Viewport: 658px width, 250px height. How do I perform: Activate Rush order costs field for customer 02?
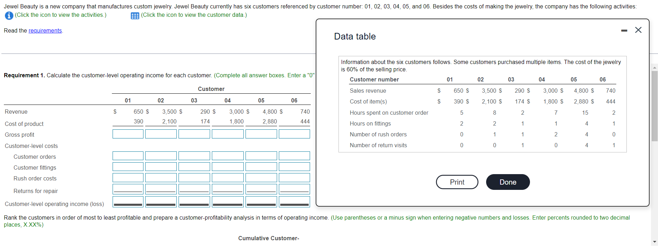coord(161,178)
